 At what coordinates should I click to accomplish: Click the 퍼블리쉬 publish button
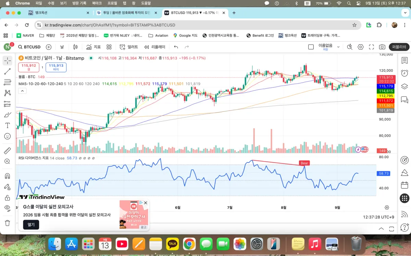[x=399, y=47]
